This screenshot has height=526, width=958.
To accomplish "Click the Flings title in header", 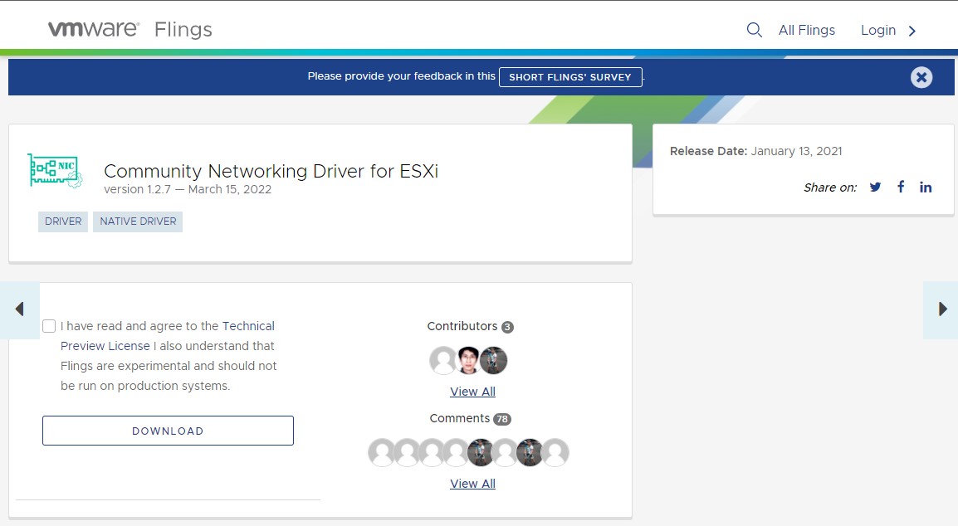I will click(183, 29).
